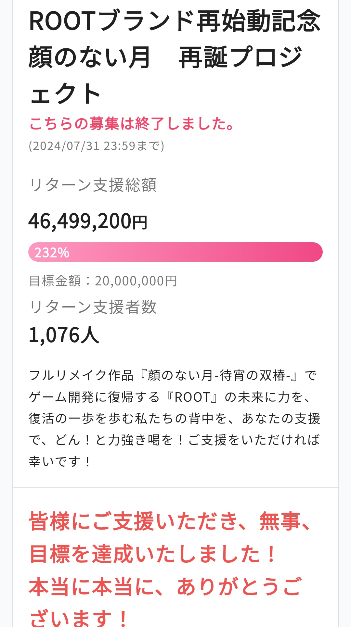Click description line starting 復活の一歩を歩む
Image resolution: width=351 pixels, height=627 pixels.
[x=174, y=419]
